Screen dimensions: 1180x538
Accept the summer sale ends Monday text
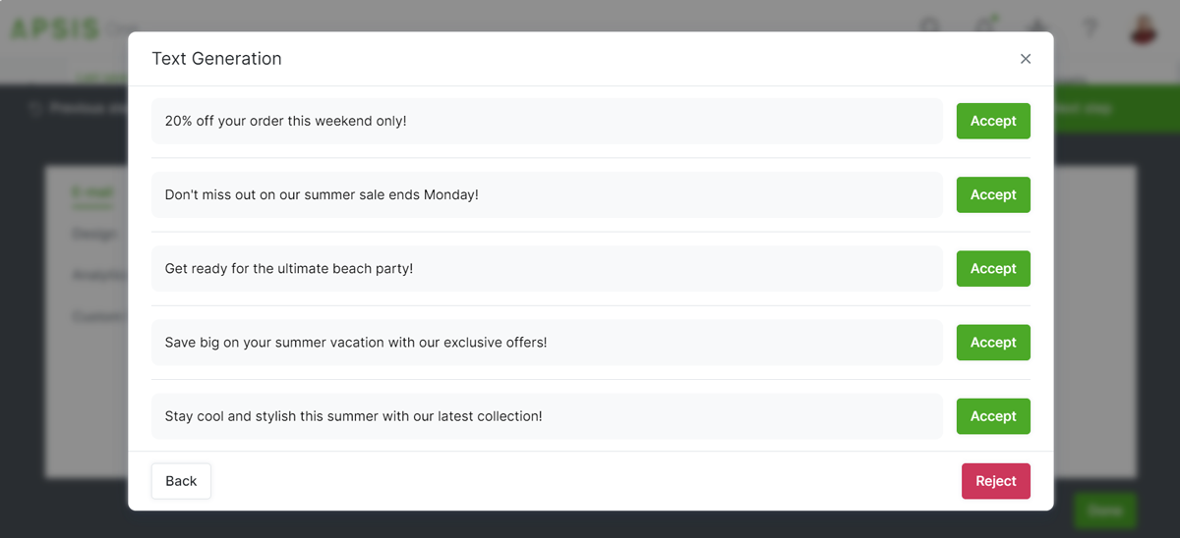click(x=993, y=194)
